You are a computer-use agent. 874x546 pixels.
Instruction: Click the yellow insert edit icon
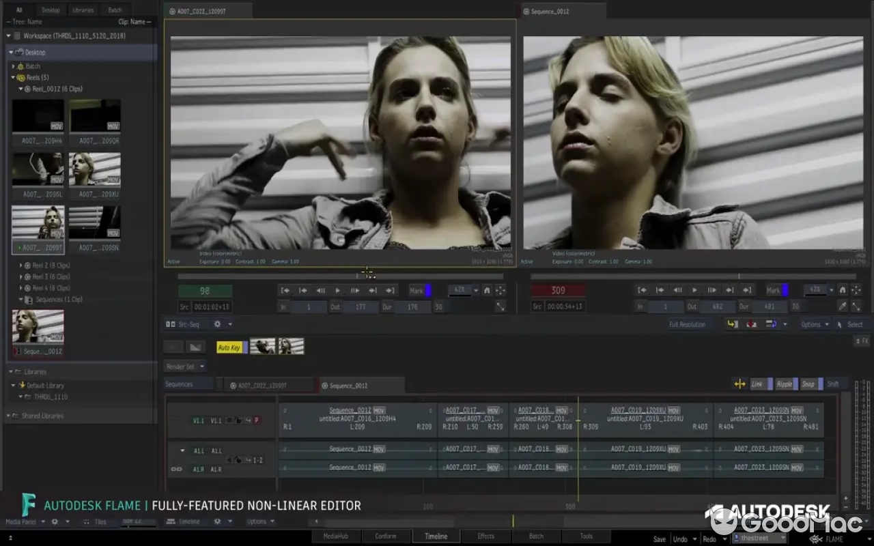[x=733, y=324]
